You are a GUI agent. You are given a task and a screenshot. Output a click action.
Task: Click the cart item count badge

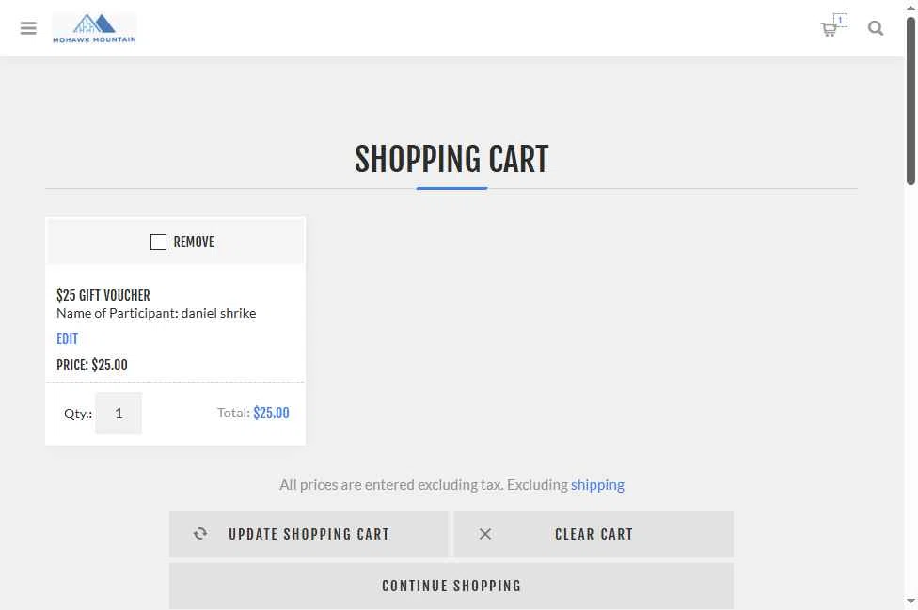[840, 20]
